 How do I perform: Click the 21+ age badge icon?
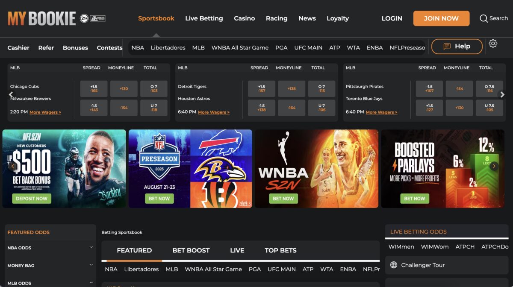tap(84, 18)
